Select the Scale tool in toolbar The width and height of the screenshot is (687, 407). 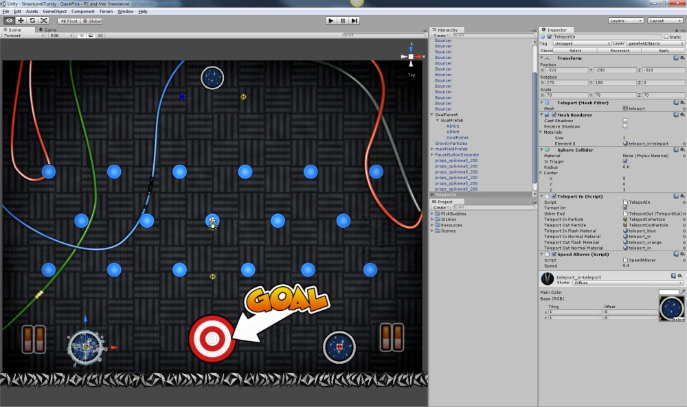tap(44, 21)
